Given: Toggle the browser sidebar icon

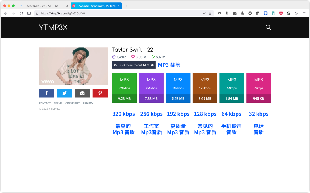Looking at the screenshot, I should (x=29, y=13).
